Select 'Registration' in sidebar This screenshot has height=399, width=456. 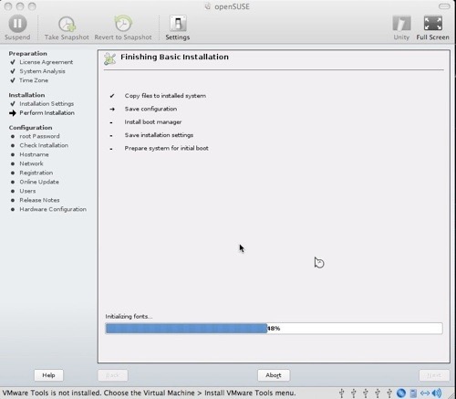coord(36,173)
